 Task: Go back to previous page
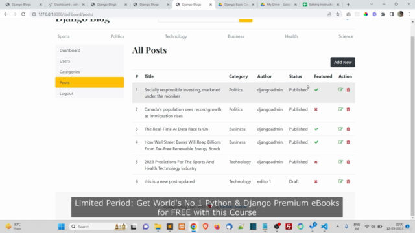point(6,14)
